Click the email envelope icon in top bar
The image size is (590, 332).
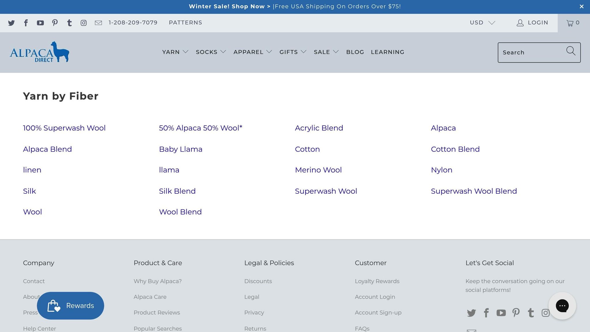pyautogui.click(x=98, y=23)
